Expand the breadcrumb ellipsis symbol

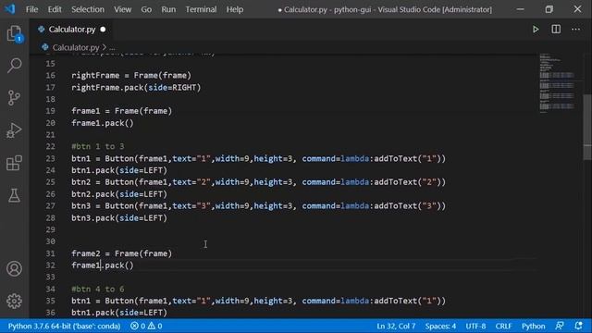112,47
